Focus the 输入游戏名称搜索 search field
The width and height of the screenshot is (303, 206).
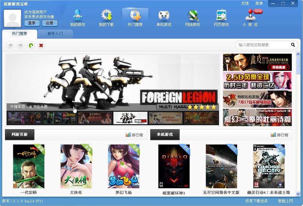pos(264,45)
